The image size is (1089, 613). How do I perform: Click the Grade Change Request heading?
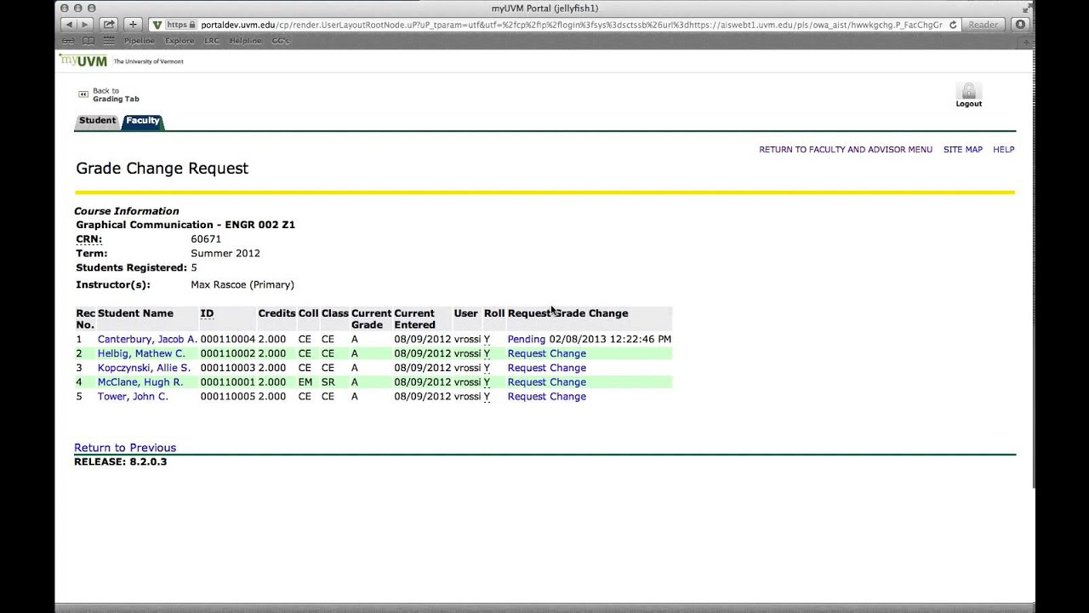click(x=162, y=169)
